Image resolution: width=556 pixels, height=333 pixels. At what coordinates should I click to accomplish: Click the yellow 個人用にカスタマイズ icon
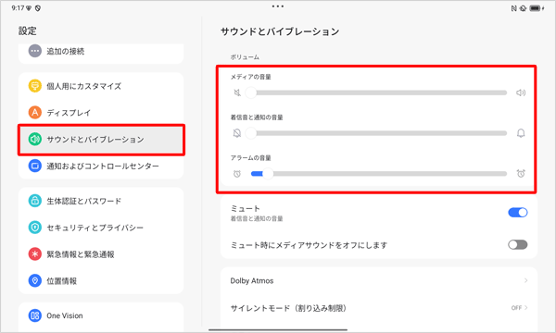click(35, 86)
